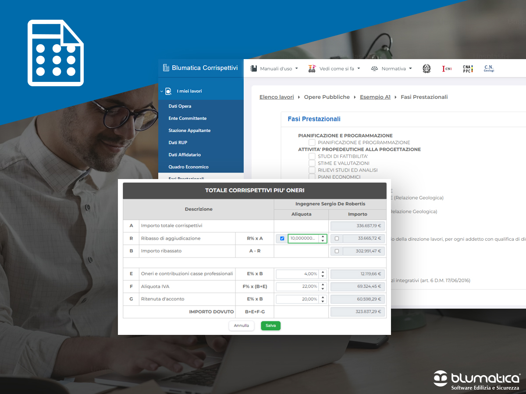Open the Italian Republic emblem link

click(426, 68)
